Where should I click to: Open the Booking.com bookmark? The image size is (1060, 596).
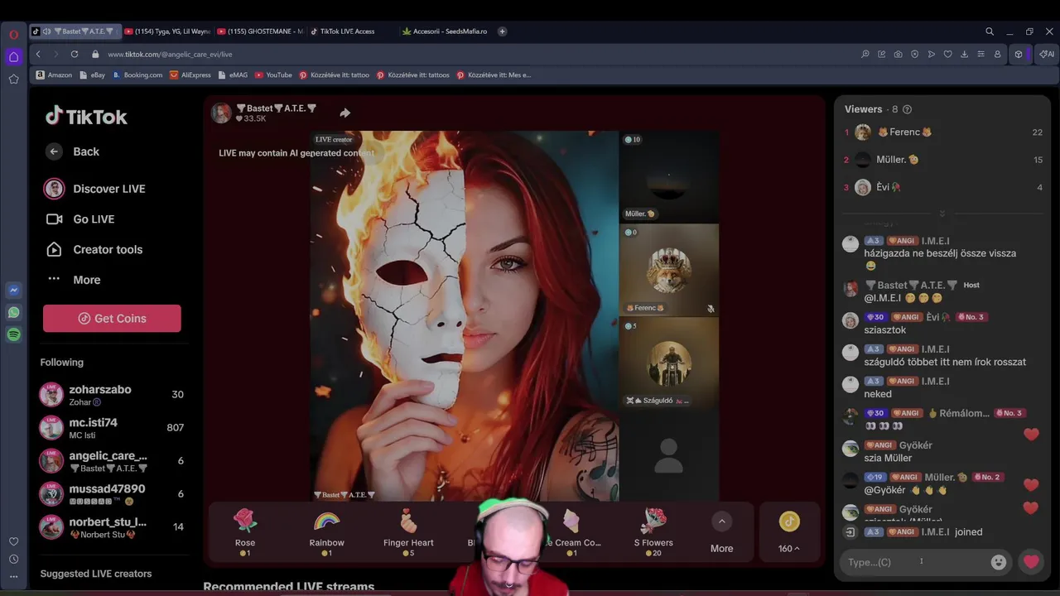[x=137, y=74]
